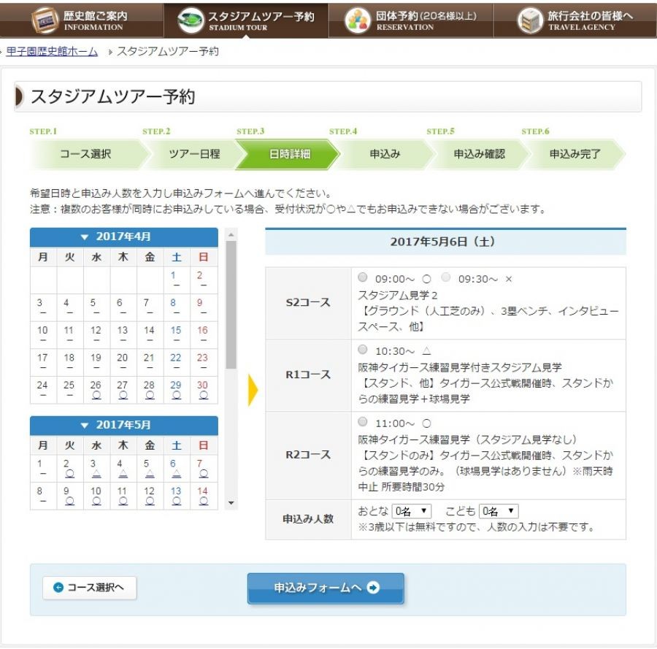Select the circle mark under May 12
The height and width of the screenshot is (649, 657).
[150, 501]
